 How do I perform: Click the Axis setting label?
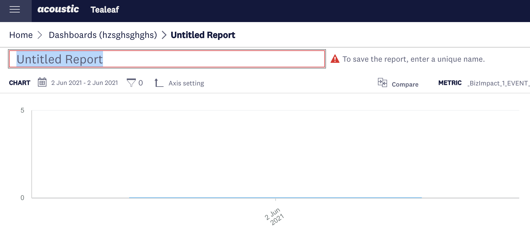point(186,83)
